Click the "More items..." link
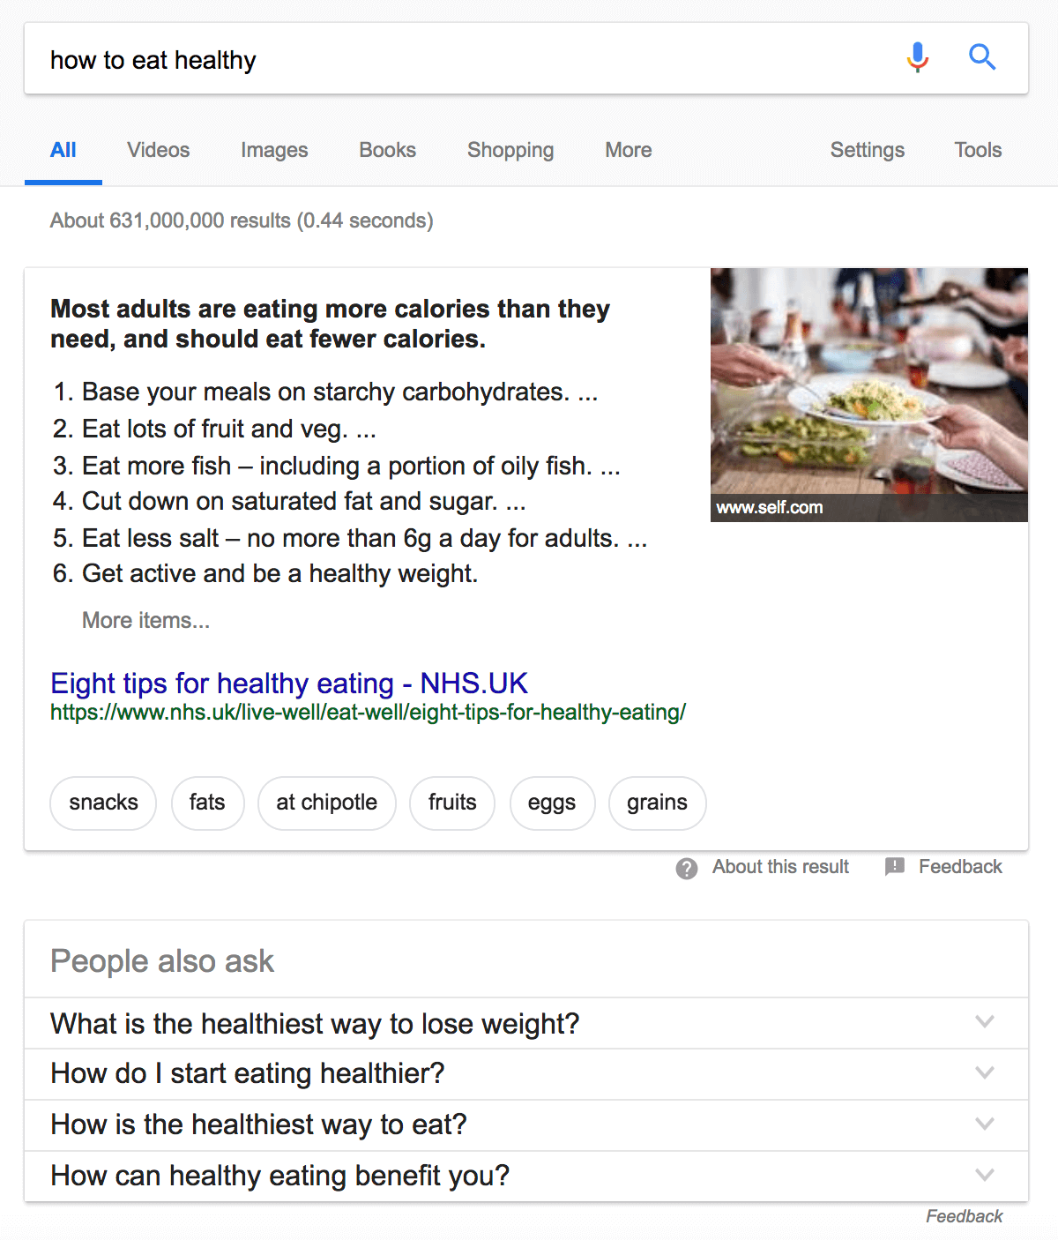The width and height of the screenshot is (1058, 1240). 146,621
